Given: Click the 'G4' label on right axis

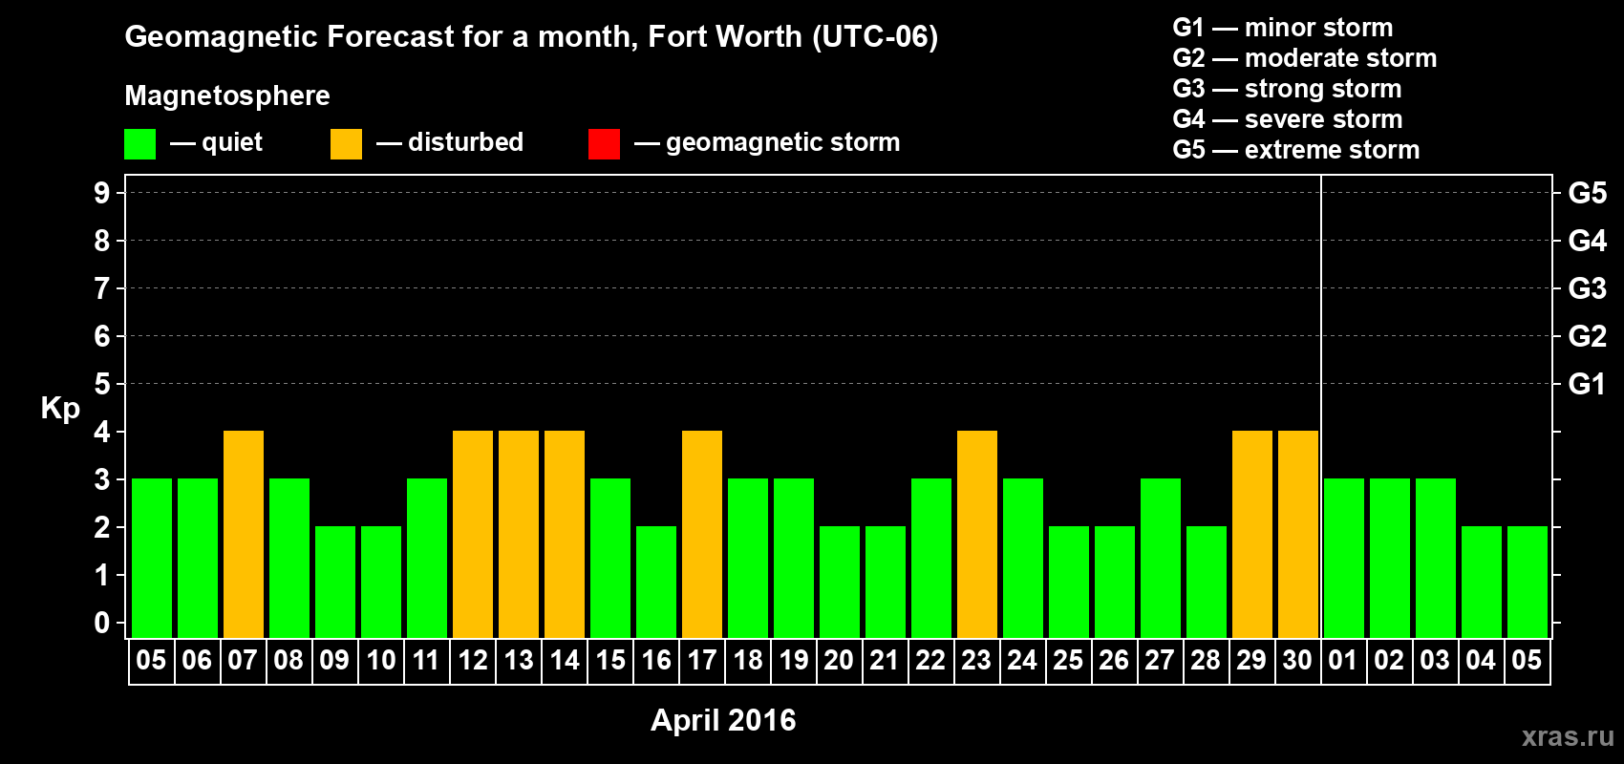Looking at the screenshot, I should pyautogui.click(x=1587, y=241).
